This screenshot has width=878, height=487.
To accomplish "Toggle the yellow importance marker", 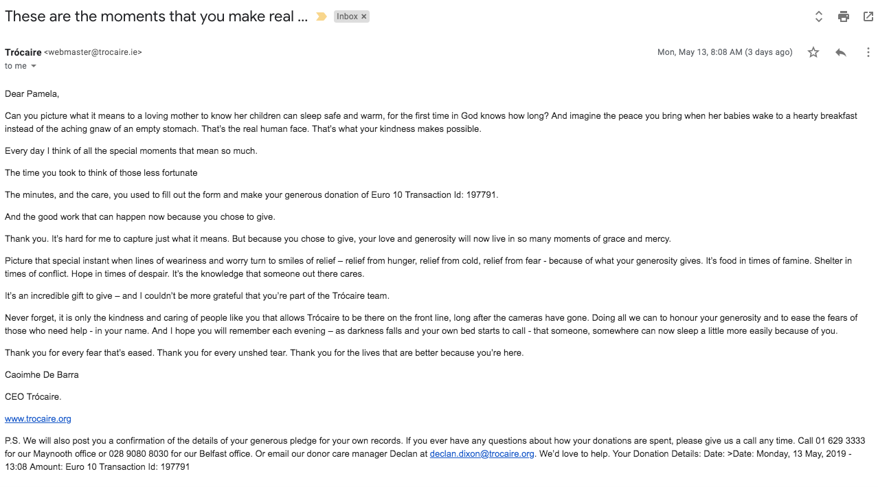I will tap(321, 16).
